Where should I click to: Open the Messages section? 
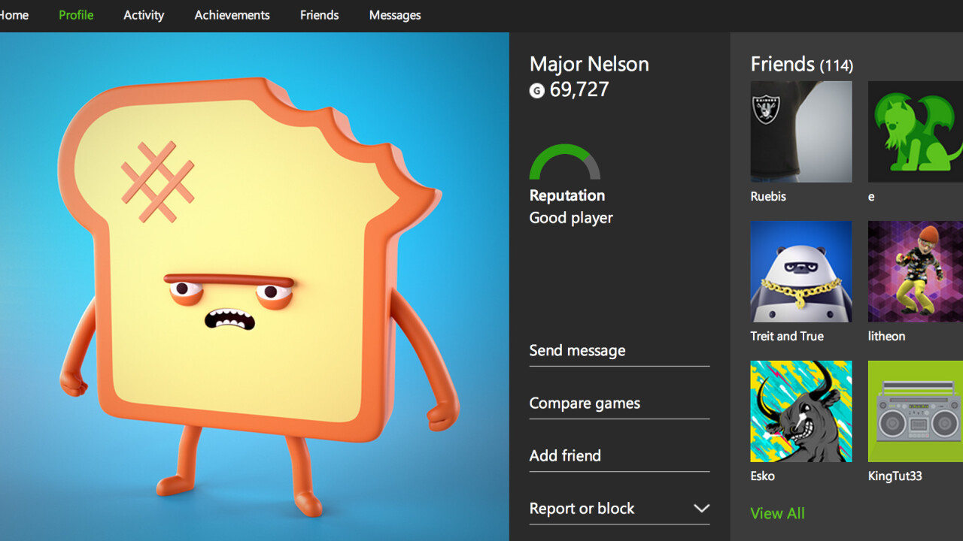pos(394,15)
